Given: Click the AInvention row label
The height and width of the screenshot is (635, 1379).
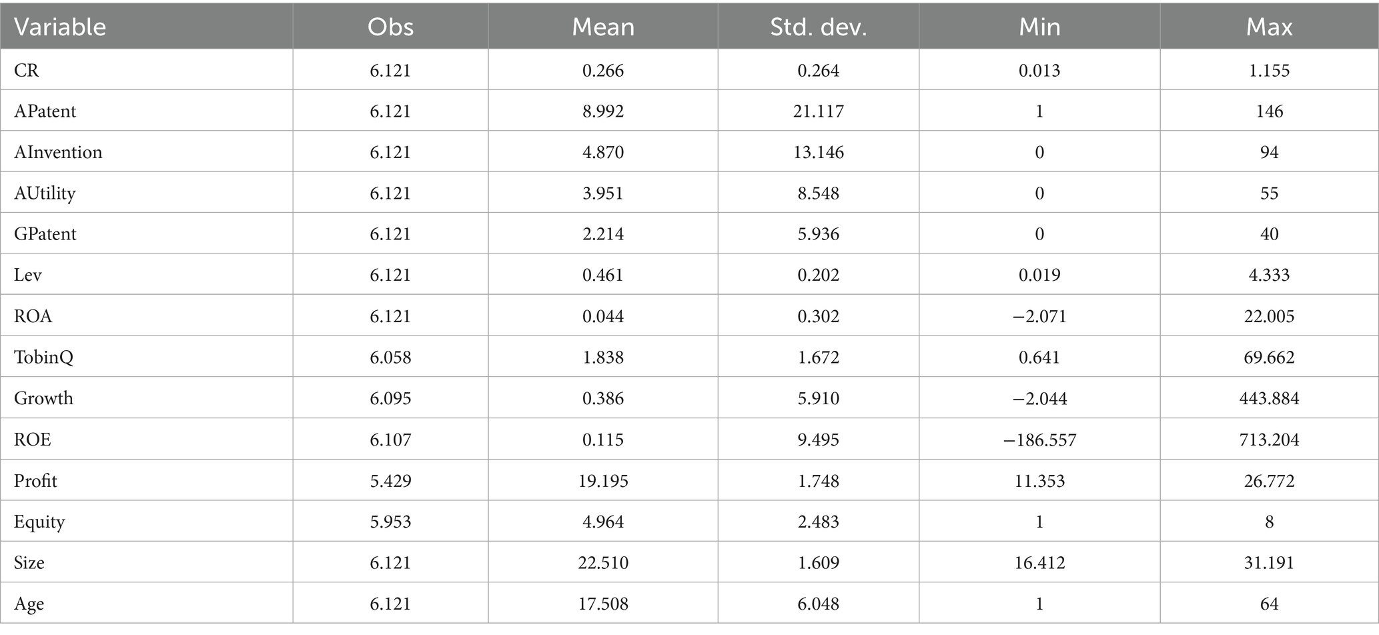Looking at the screenshot, I should point(58,152).
